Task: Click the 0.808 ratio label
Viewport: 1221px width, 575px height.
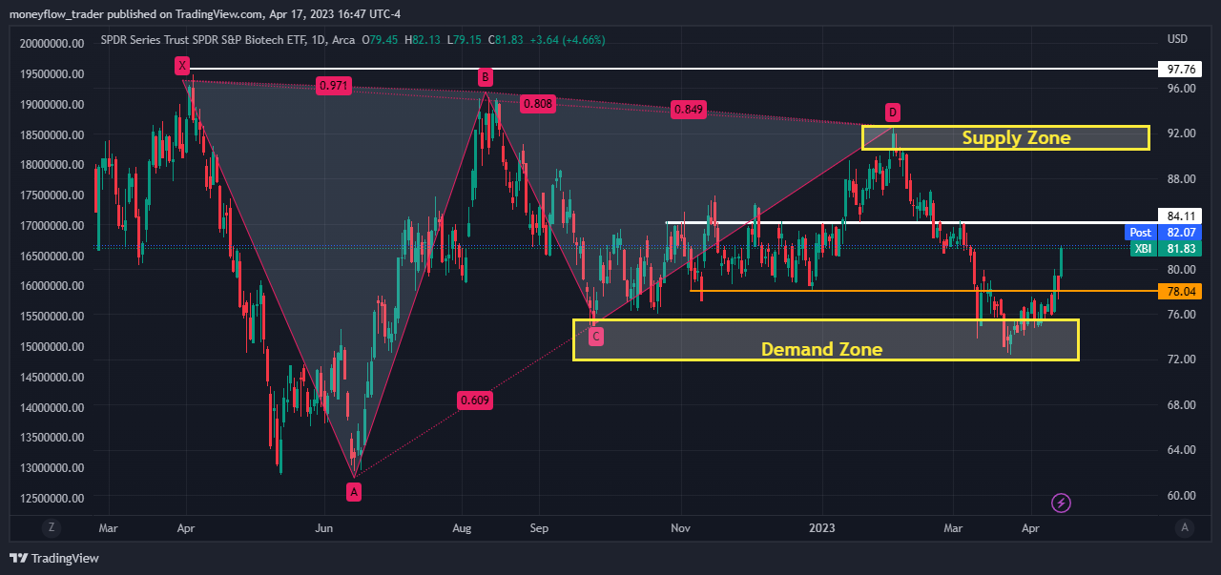Action: [x=538, y=104]
